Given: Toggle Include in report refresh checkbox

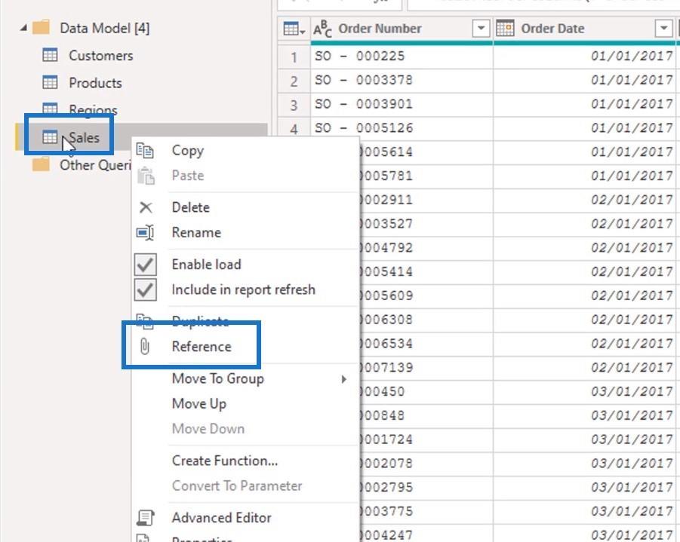Looking at the screenshot, I should (x=145, y=289).
